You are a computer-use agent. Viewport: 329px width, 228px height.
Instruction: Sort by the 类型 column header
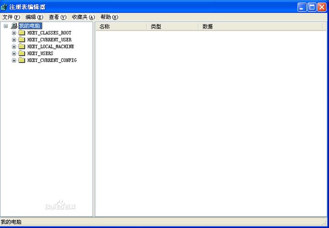tap(172, 26)
